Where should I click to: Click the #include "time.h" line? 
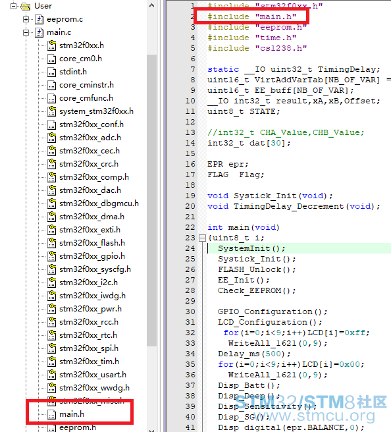(251, 38)
